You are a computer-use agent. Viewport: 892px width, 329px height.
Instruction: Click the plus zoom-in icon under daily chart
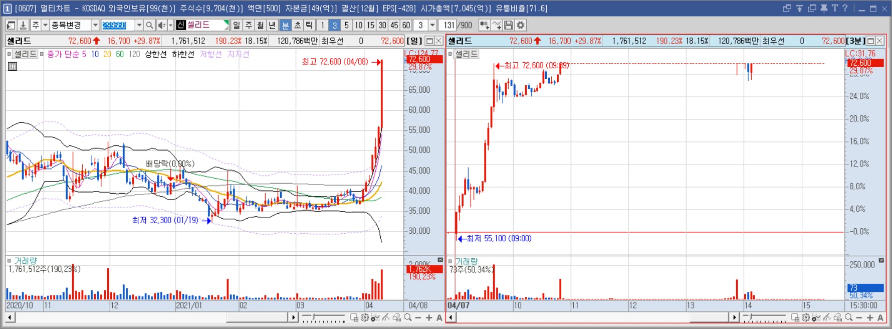[429, 318]
